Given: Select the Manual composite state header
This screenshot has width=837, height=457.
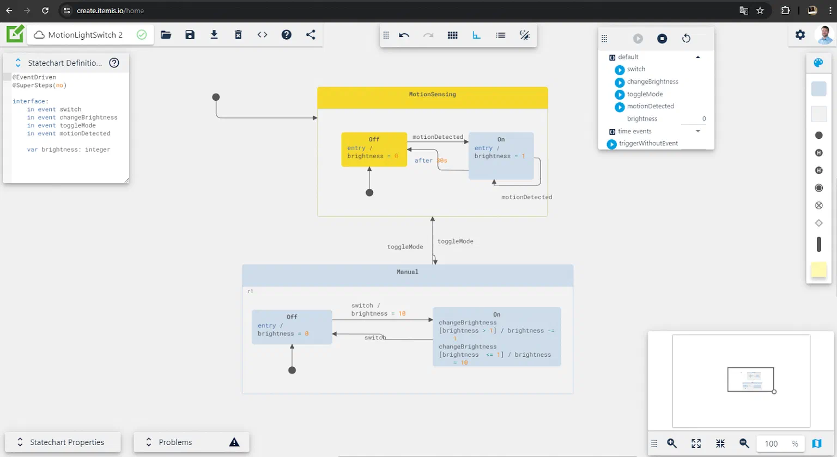Looking at the screenshot, I should click(x=408, y=275).
